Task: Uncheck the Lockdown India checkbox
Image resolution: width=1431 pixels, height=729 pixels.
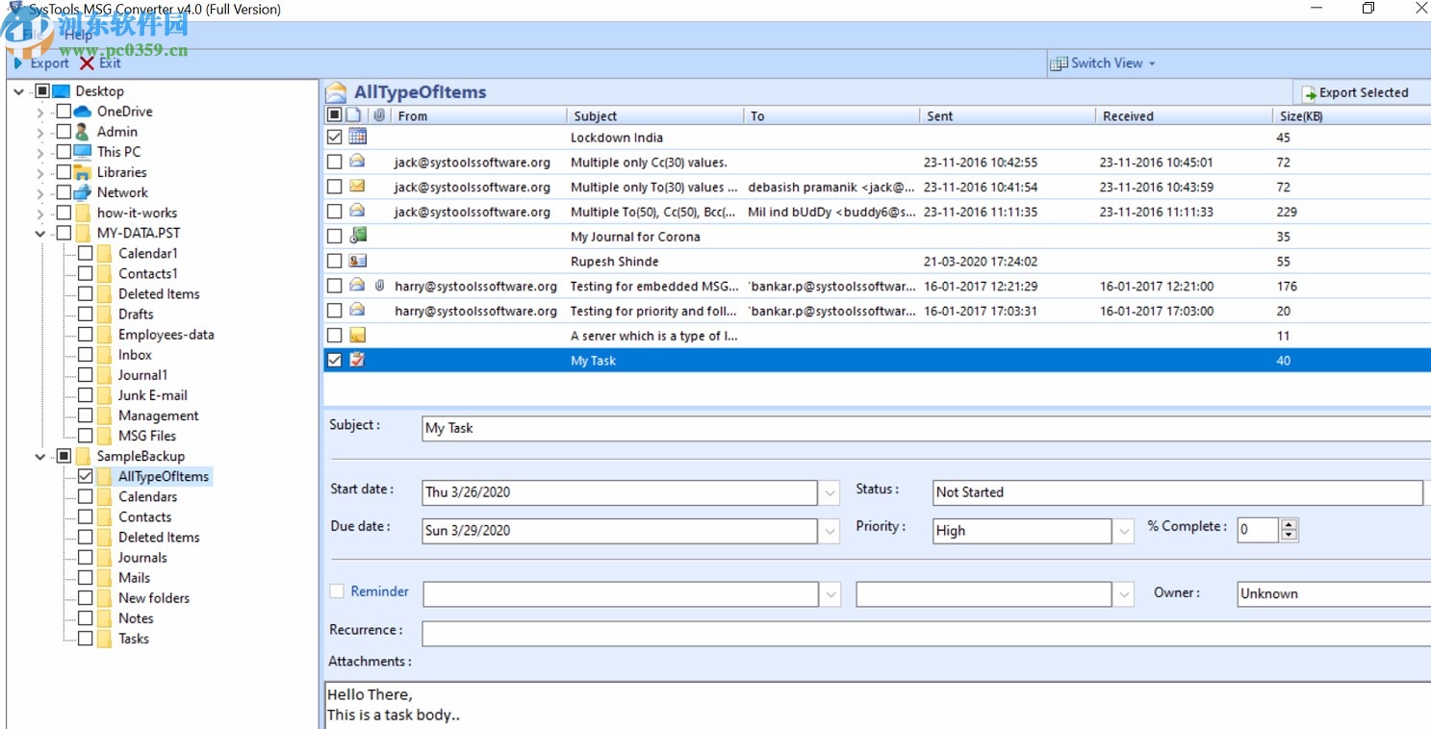Action: (334, 136)
